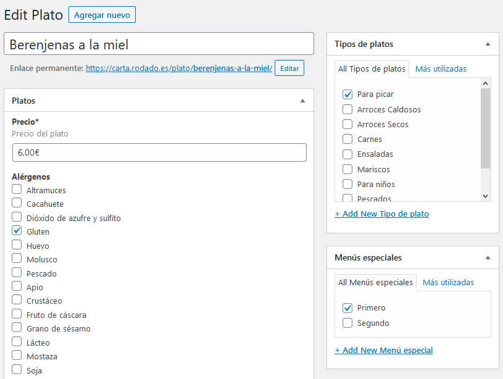Check the Huevo allergen checkbox
This screenshot has width=503, height=379.
click(x=17, y=244)
